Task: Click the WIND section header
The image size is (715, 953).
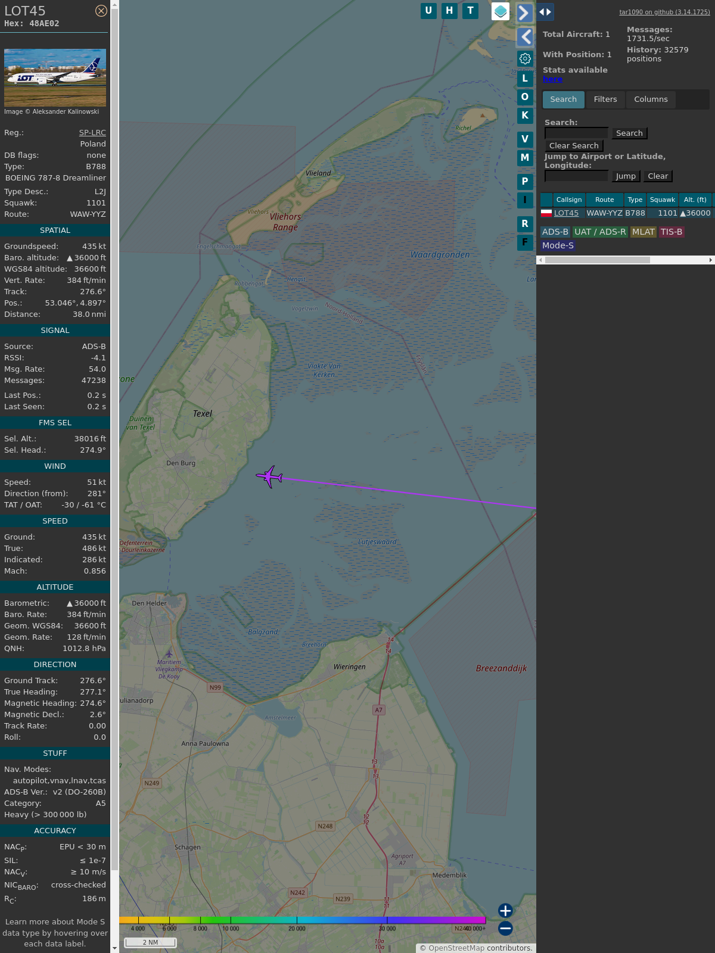Action: [55, 466]
